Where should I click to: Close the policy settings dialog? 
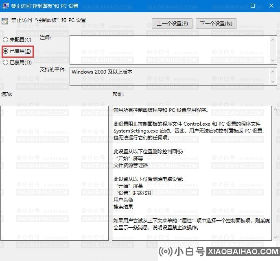click(x=271, y=6)
